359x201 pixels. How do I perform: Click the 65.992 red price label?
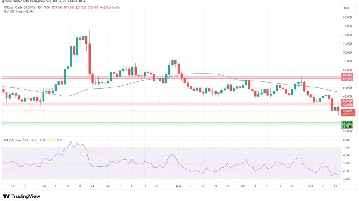pos(347,79)
